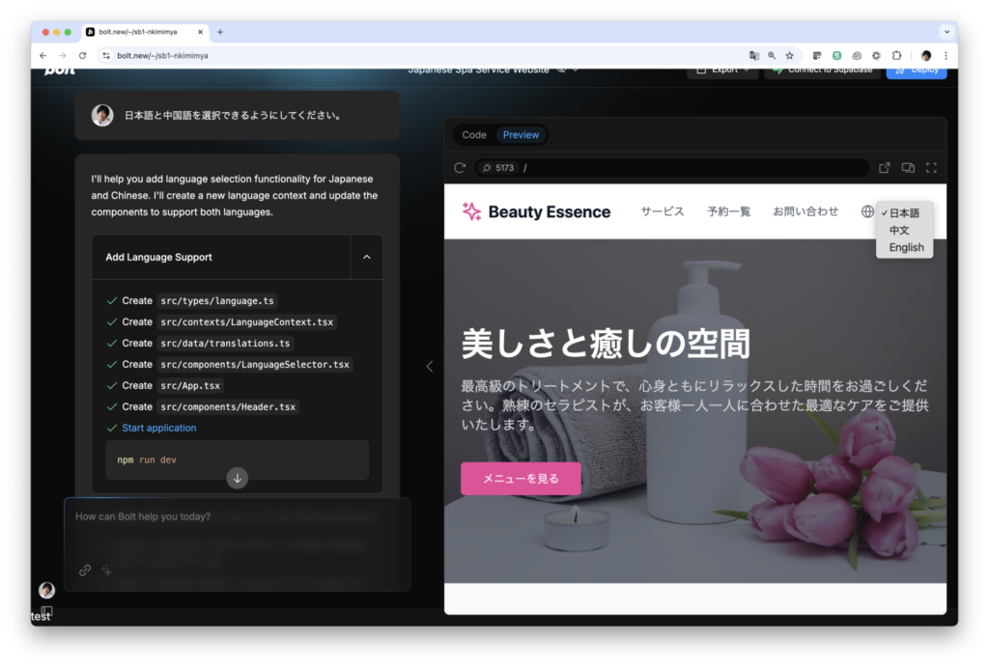The image size is (989, 667).
Task: Click the enhance prompt sparkle icon
Action: click(x=107, y=570)
